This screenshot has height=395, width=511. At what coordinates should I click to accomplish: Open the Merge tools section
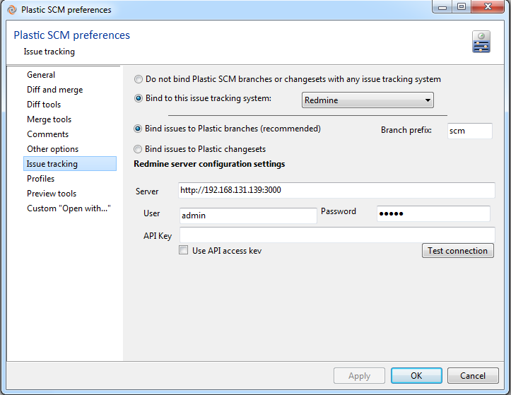(x=49, y=119)
